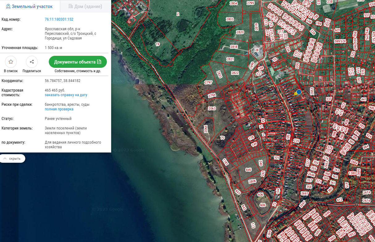Open cadastral number 76:11:180301:152 link

[59, 19]
